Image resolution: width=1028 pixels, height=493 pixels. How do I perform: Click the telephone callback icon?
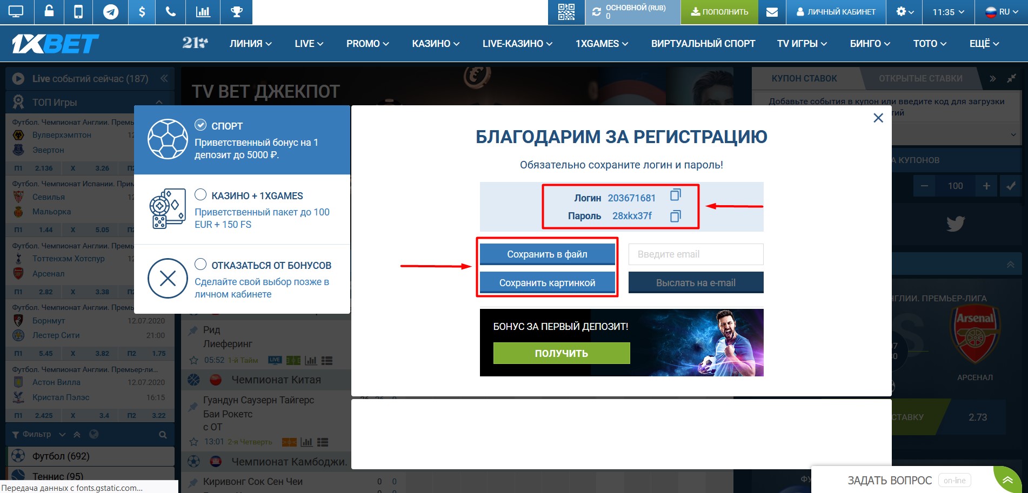170,11
